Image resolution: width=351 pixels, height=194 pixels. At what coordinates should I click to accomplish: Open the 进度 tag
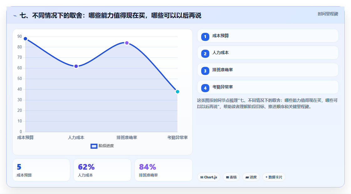[x=251, y=177]
